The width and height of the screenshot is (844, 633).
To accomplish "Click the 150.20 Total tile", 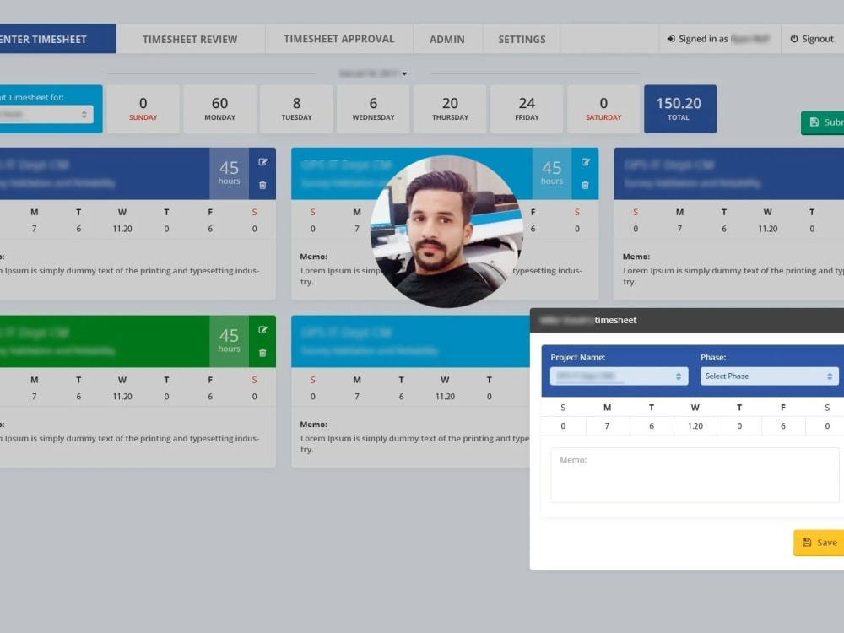I will click(x=680, y=109).
